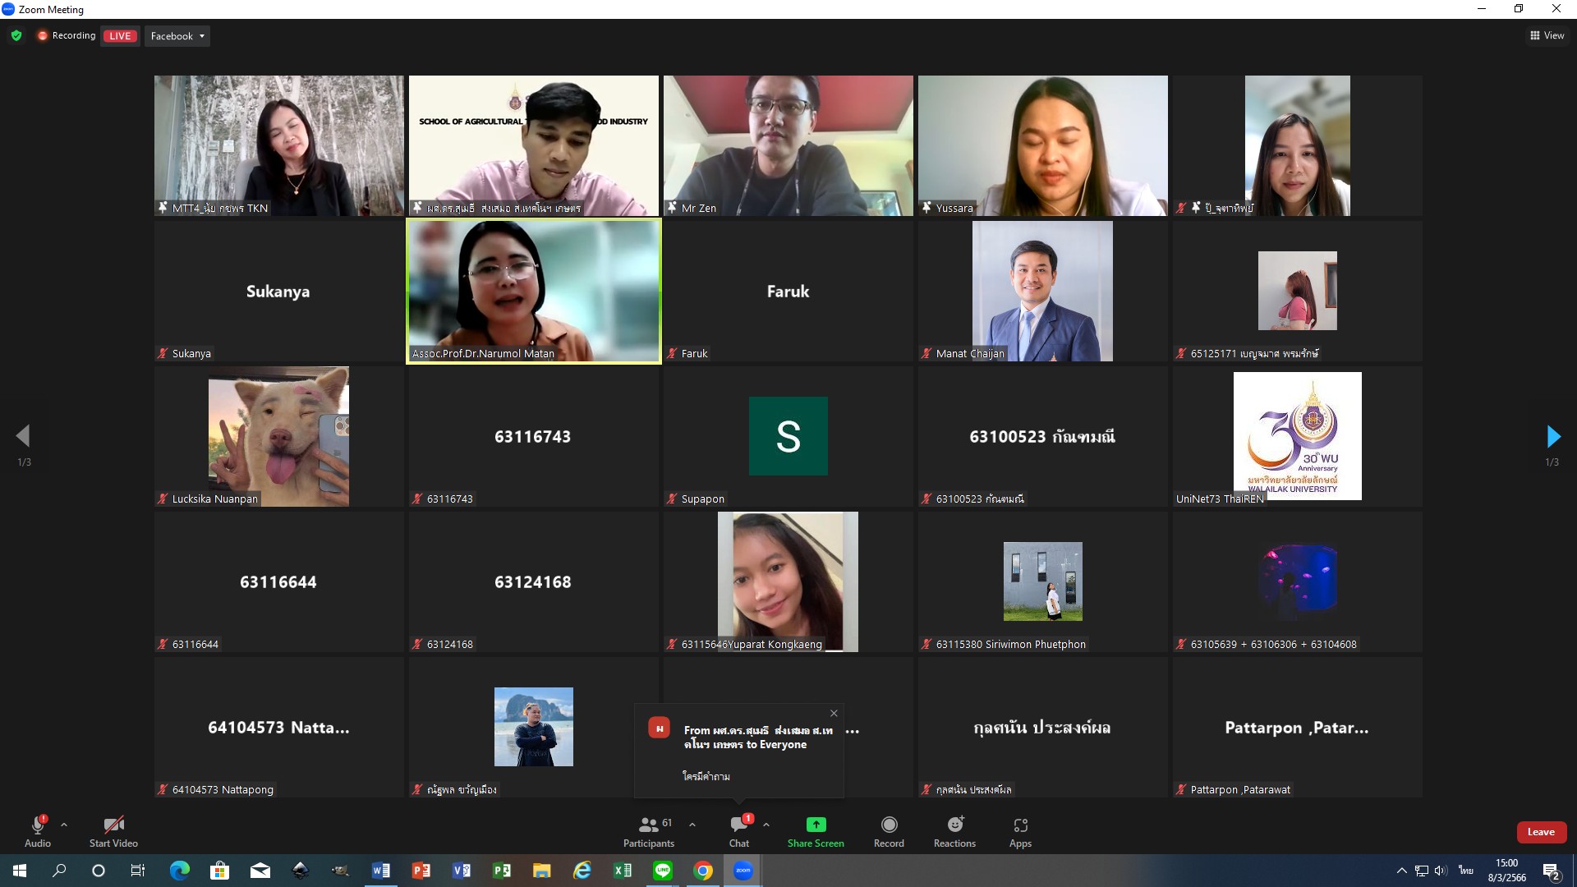Expand the Chat options caret

766,825
